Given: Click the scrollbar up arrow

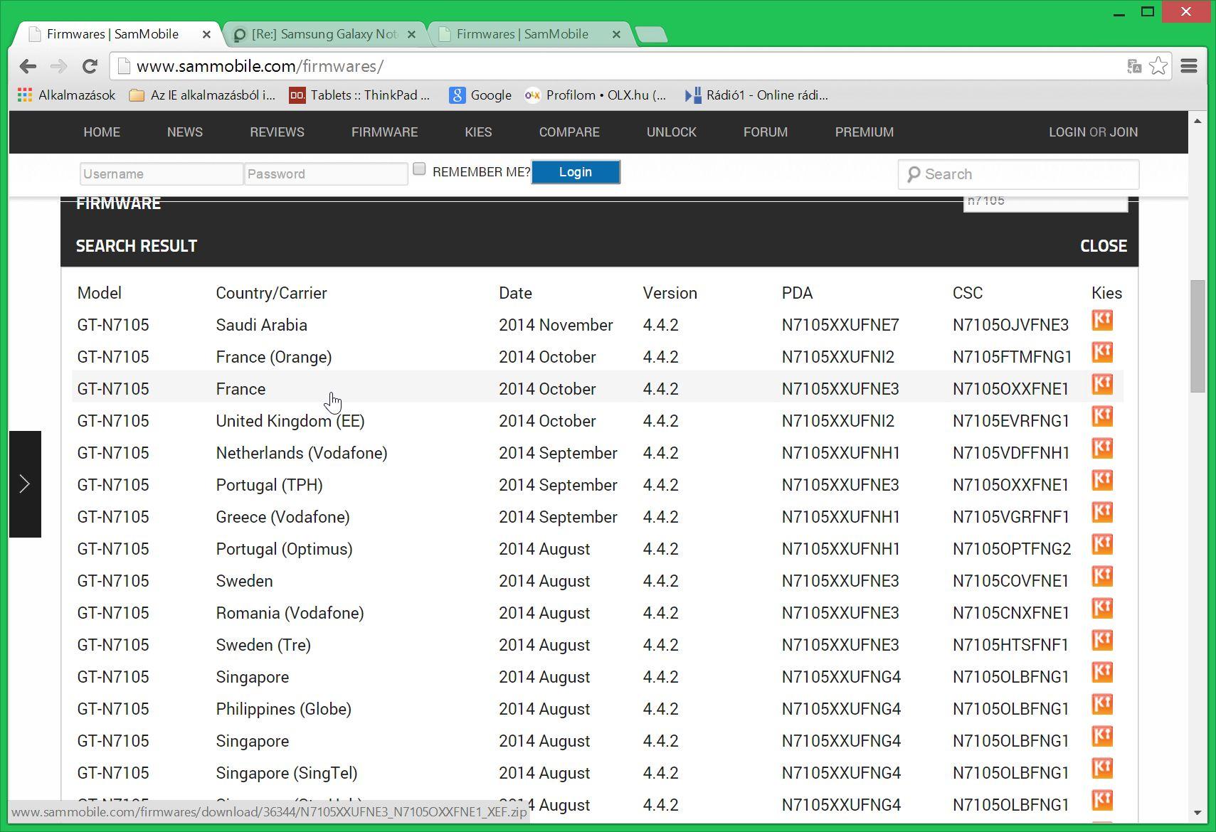Looking at the screenshot, I should coord(1198,121).
